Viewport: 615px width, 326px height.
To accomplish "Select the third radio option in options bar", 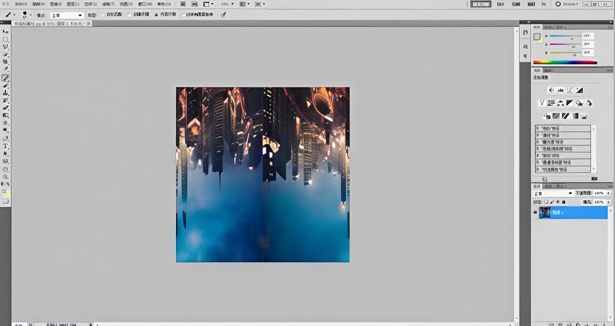I will 156,15.
